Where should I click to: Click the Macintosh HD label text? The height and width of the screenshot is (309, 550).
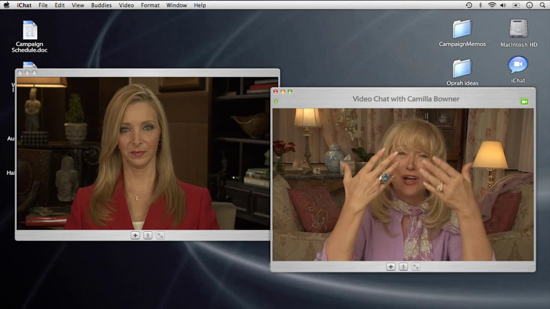[519, 45]
